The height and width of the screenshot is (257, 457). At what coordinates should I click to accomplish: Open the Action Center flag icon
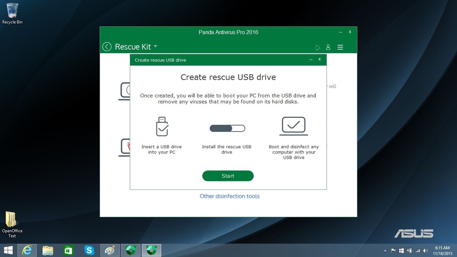(x=393, y=251)
